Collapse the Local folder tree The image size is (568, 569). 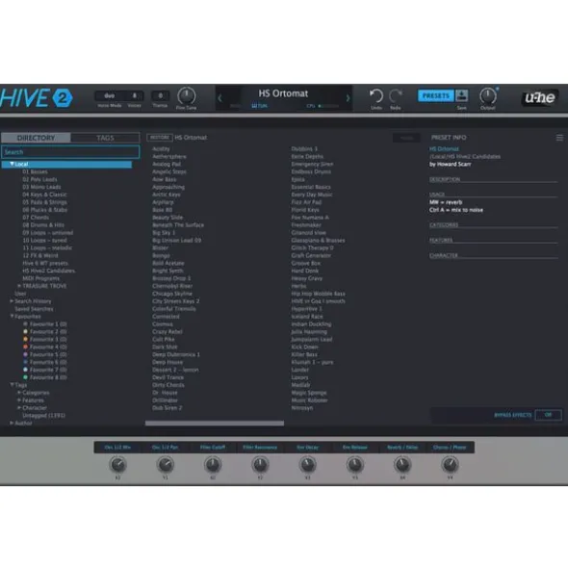coord(12,164)
